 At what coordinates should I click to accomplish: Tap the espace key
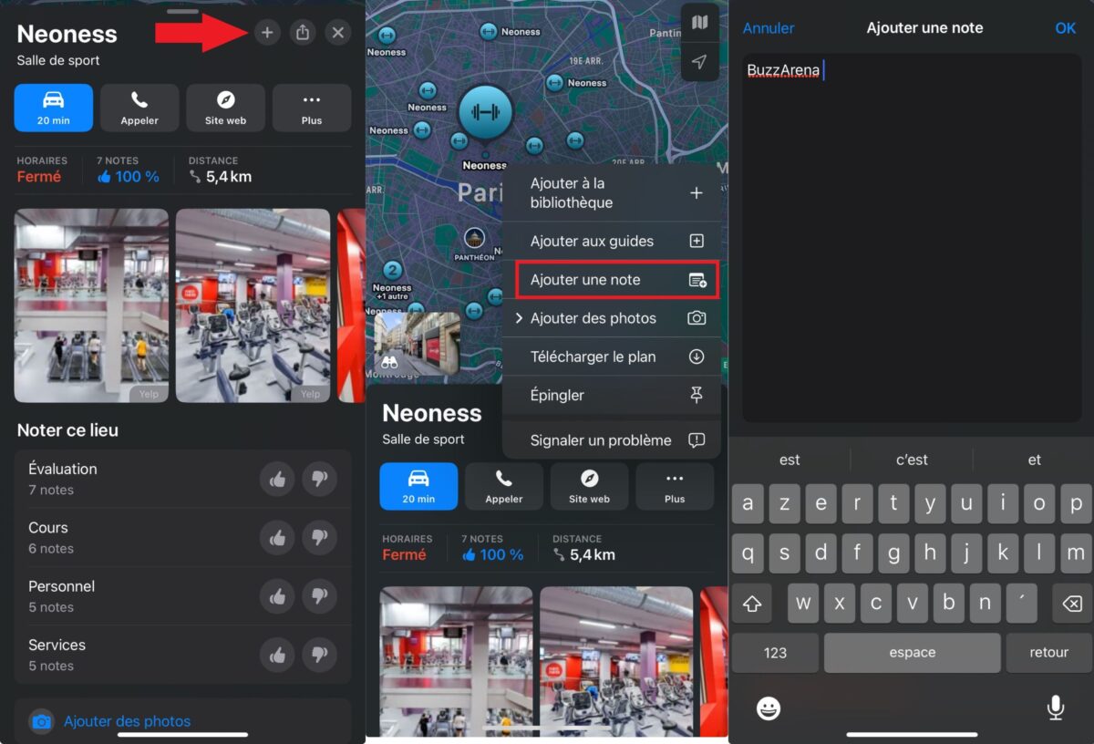(912, 653)
